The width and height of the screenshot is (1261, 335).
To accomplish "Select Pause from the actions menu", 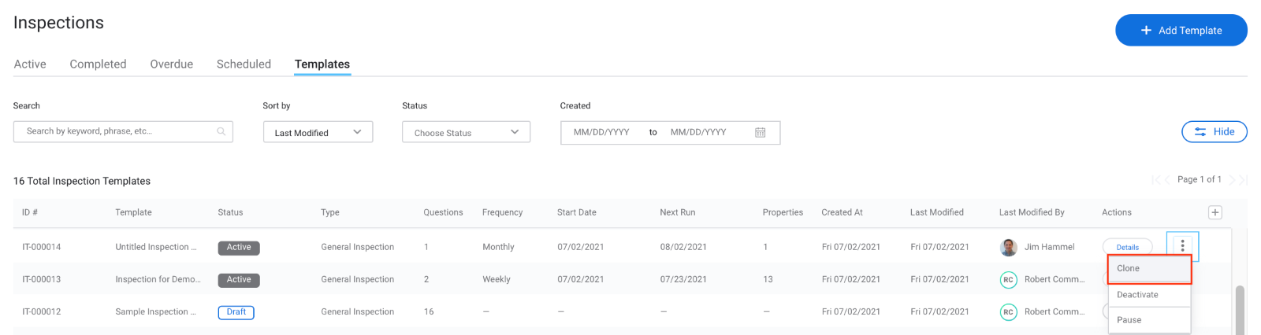I will pyautogui.click(x=1150, y=320).
